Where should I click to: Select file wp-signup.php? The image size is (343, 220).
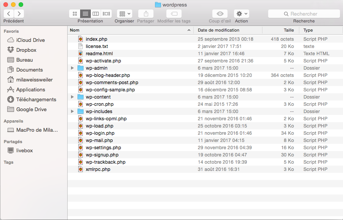tap(102, 155)
